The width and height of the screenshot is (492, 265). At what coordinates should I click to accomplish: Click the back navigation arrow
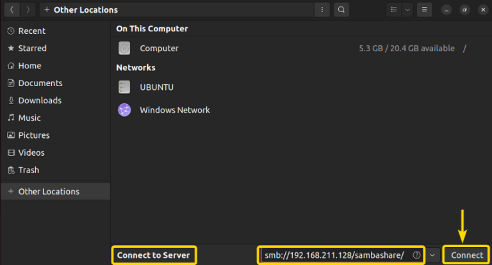[12, 10]
